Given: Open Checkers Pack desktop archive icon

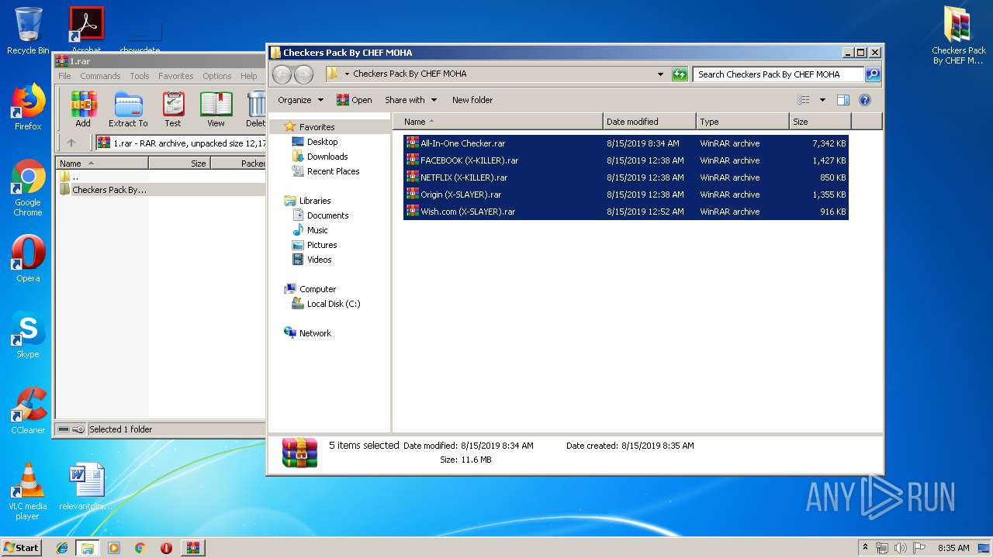Looking at the screenshot, I should pos(959,36).
